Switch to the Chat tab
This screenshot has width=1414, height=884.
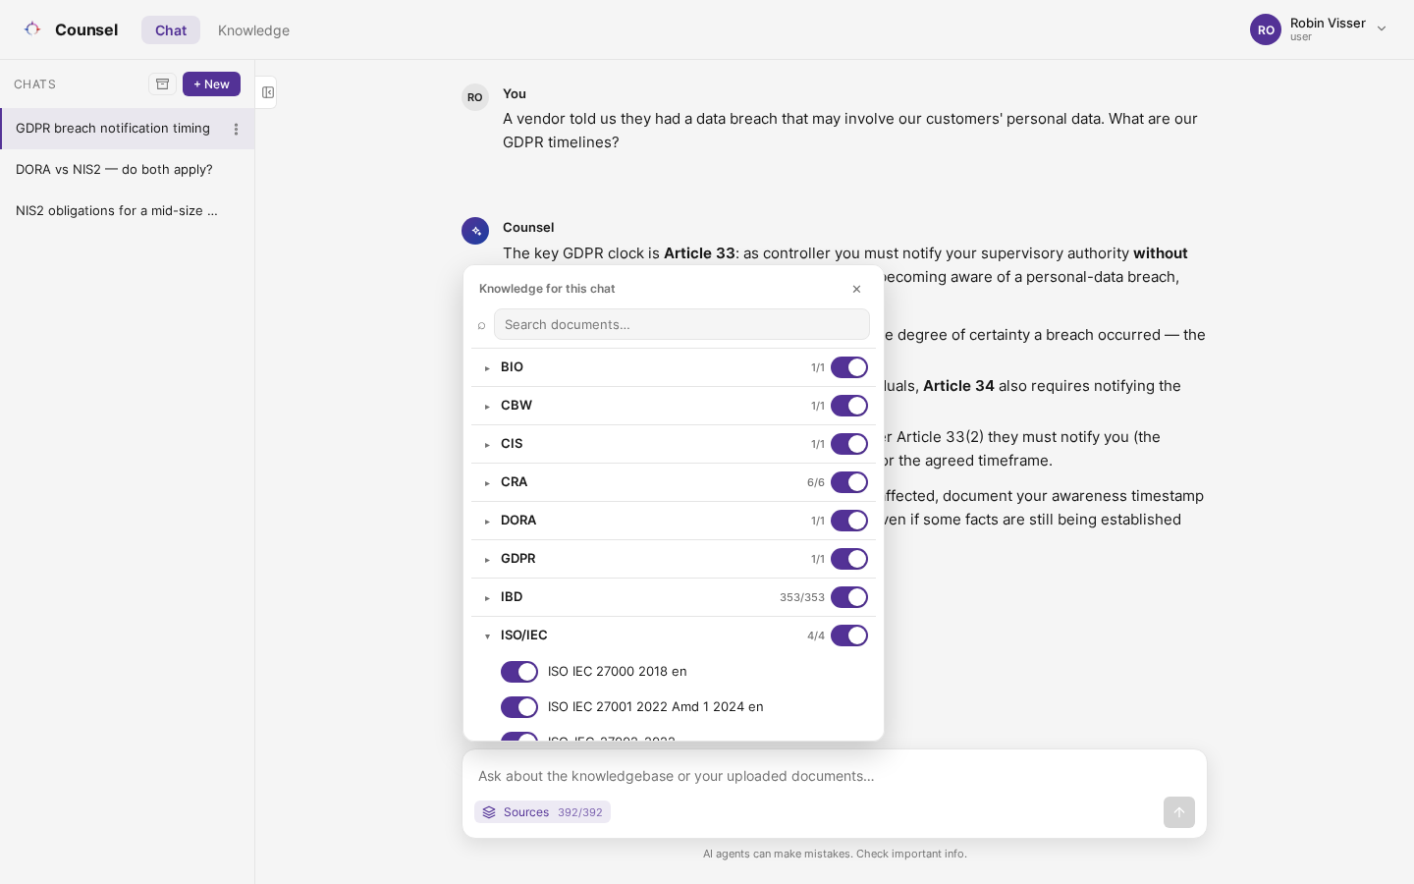(171, 30)
